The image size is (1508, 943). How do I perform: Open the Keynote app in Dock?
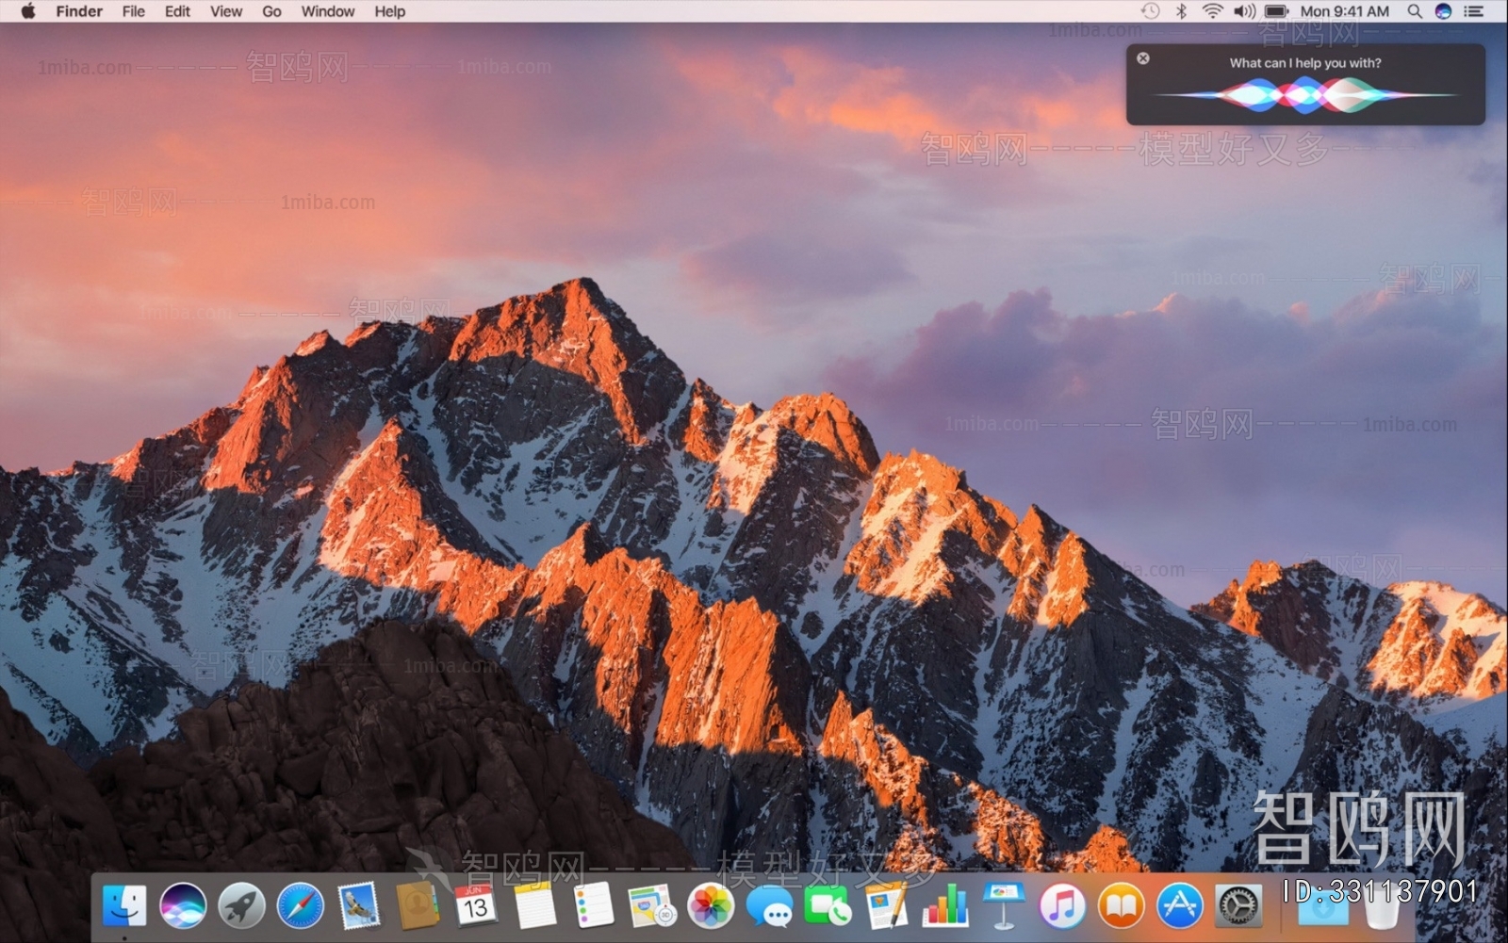click(x=1003, y=906)
